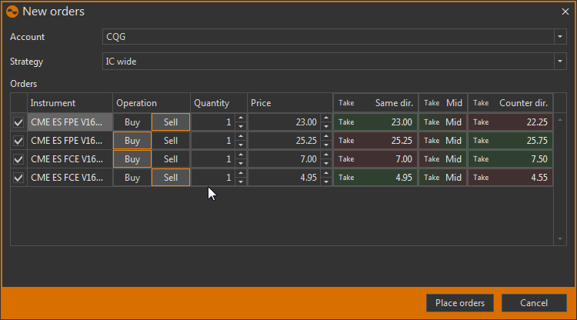This screenshot has height=320, width=577.
Task: Toggle checkbox for the 25.25 order row
Action: [18, 140]
